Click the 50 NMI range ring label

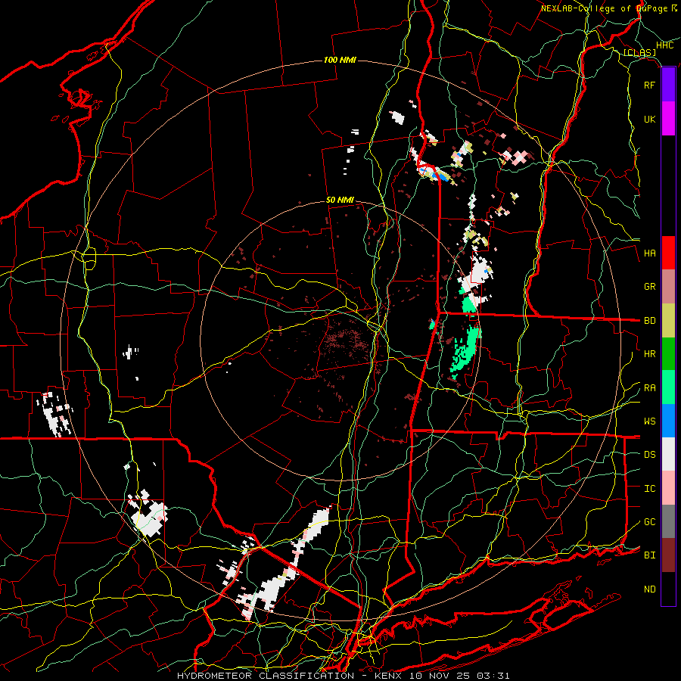coord(340,200)
